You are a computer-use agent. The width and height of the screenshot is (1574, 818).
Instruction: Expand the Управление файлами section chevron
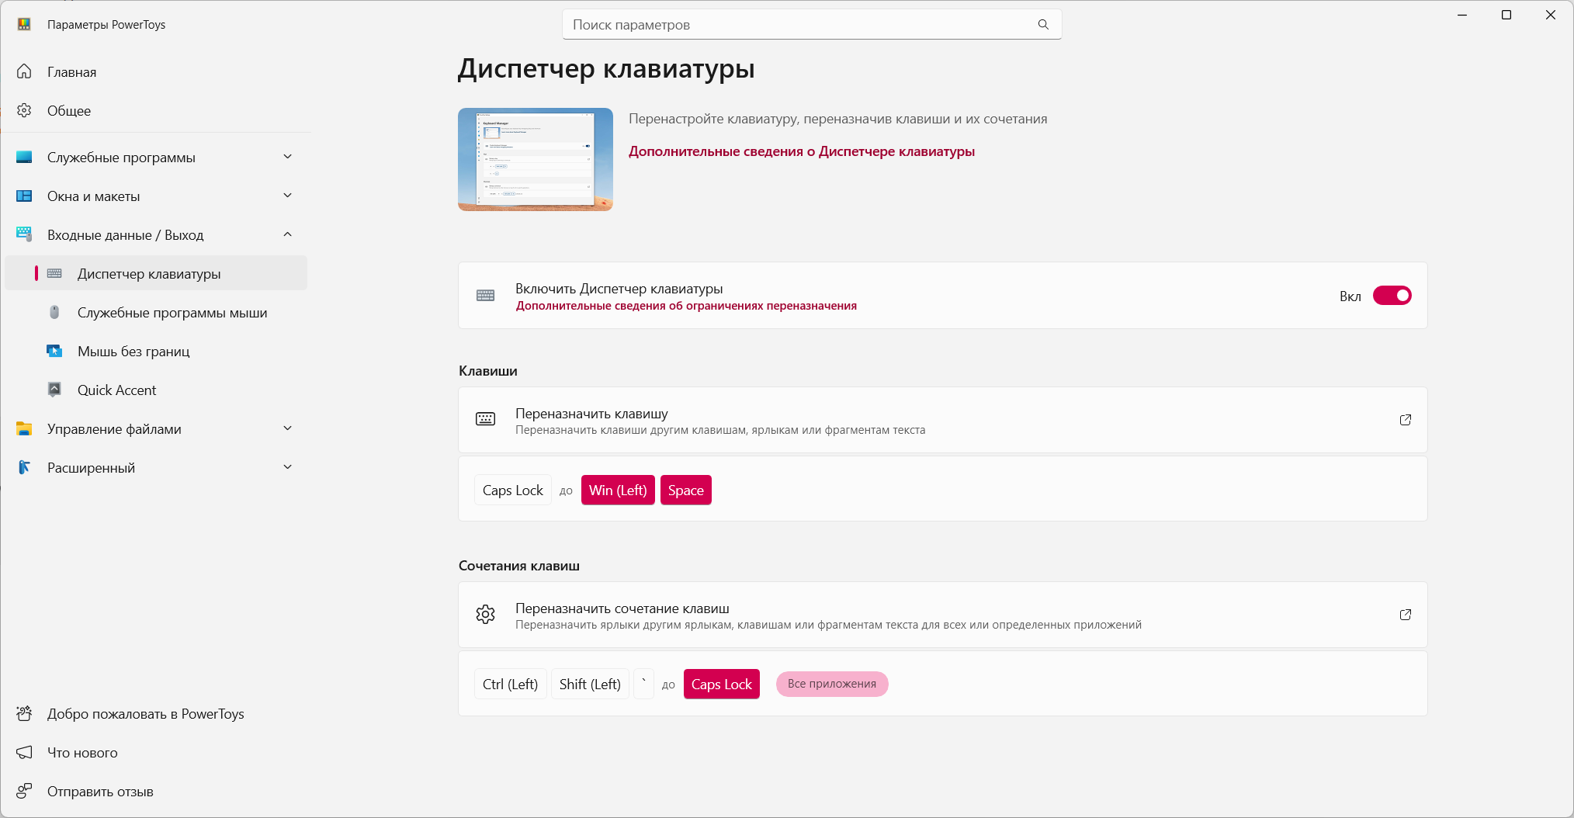click(x=288, y=428)
